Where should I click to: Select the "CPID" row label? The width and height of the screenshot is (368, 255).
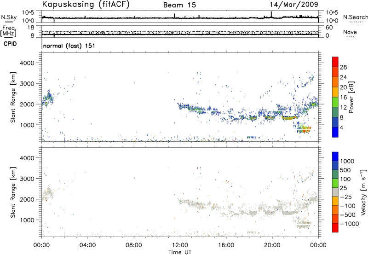[10, 44]
